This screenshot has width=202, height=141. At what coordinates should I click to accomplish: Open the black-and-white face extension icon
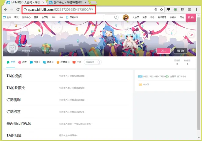coord(168,10)
